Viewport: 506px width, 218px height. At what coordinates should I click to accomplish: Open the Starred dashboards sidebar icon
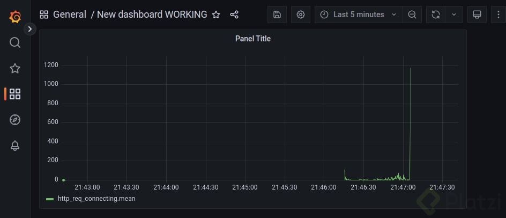15,68
